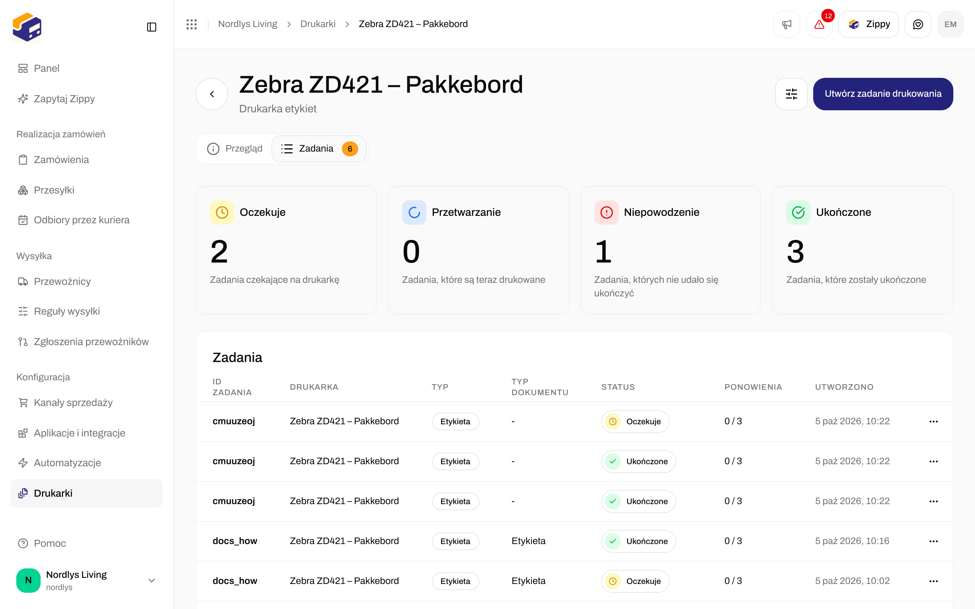Open alerts with 12 notifications
The width and height of the screenshot is (975, 609).
[819, 25]
